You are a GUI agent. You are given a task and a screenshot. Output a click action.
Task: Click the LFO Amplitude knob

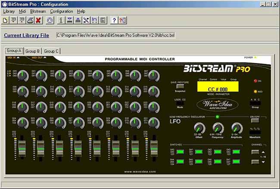237,128
